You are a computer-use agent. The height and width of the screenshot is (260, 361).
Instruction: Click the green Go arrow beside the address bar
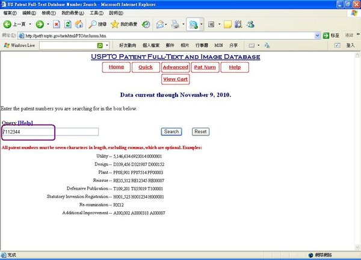(326, 36)
